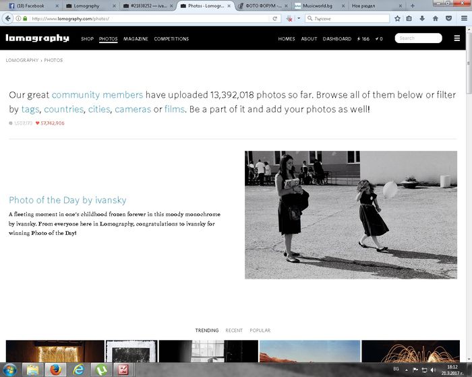Switch to the Facebook browser tab
This screenshot has width=472, height=377.
click(x=30, y=5)
